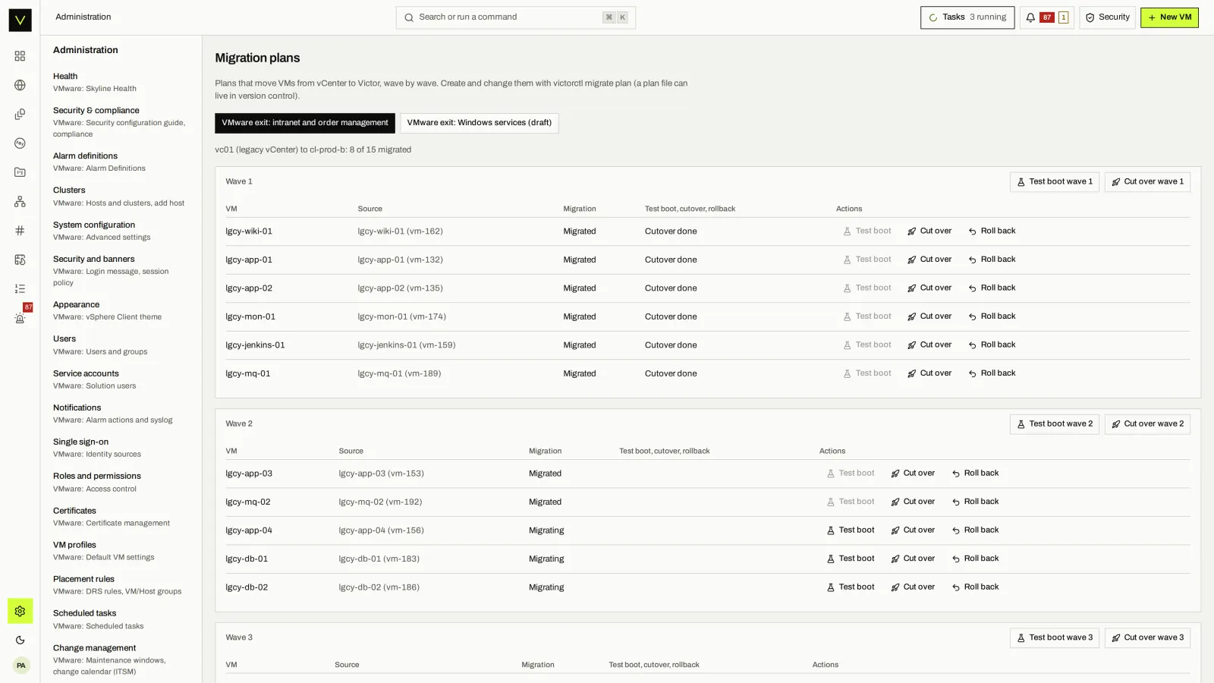Open Roles and permissions item

[121, 483]
